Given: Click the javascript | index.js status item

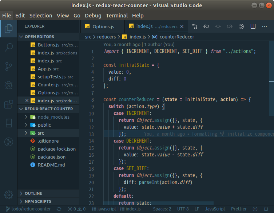Looking at the screenshot, I should (x=116, y=209).
